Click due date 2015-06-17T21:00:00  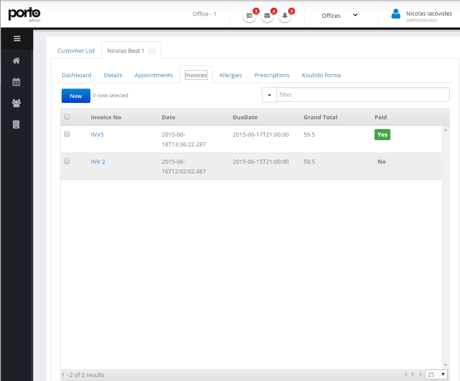click(261, 135)
